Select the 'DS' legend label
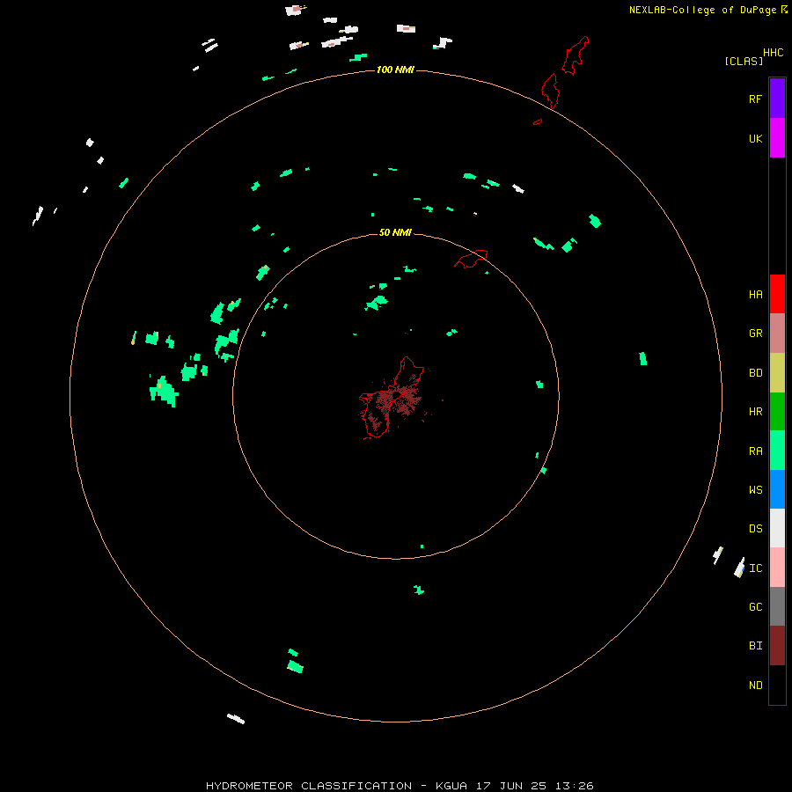This screenshot has width=792, height=792. click(755, 528)
